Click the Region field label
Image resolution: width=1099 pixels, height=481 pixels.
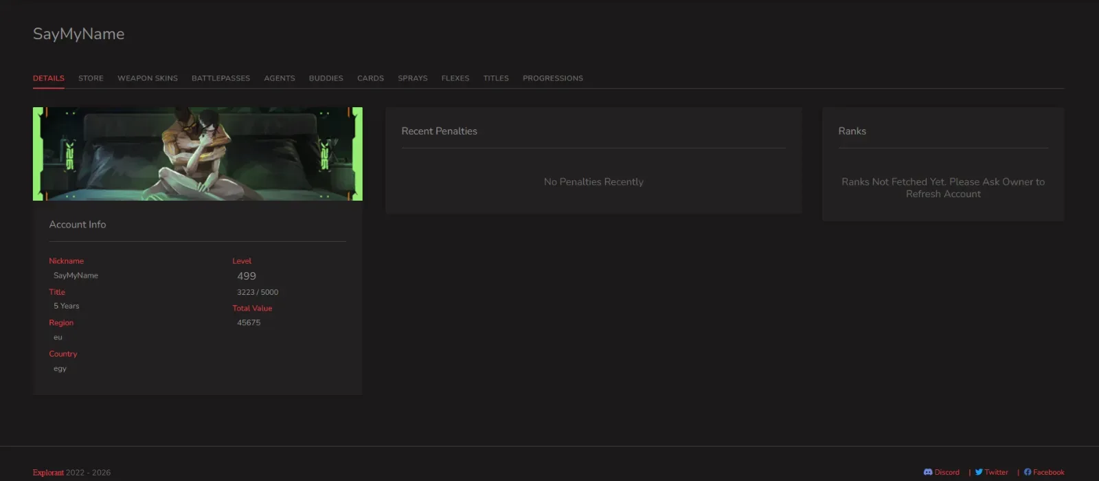click(x=61, y=323)
